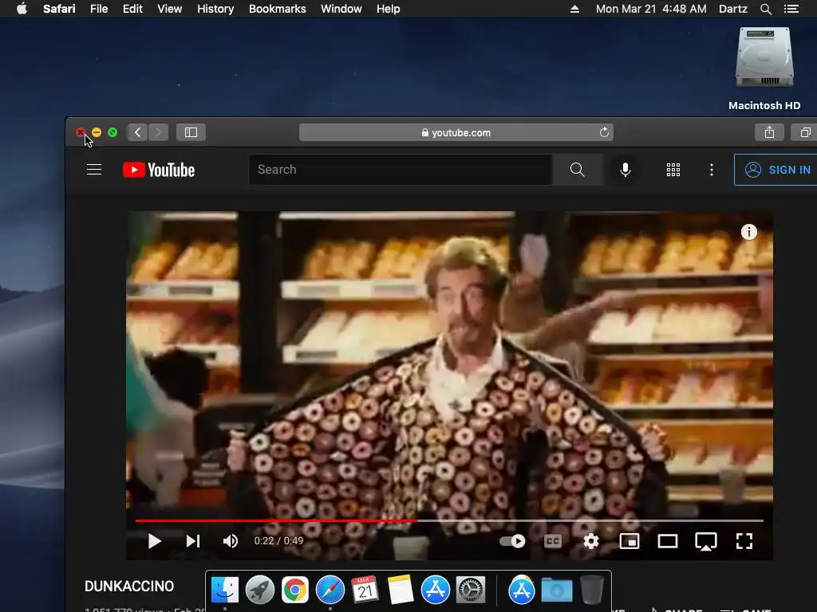The image size is (817, 612).
Task: Open the History menu
Action: coord(215,9)
